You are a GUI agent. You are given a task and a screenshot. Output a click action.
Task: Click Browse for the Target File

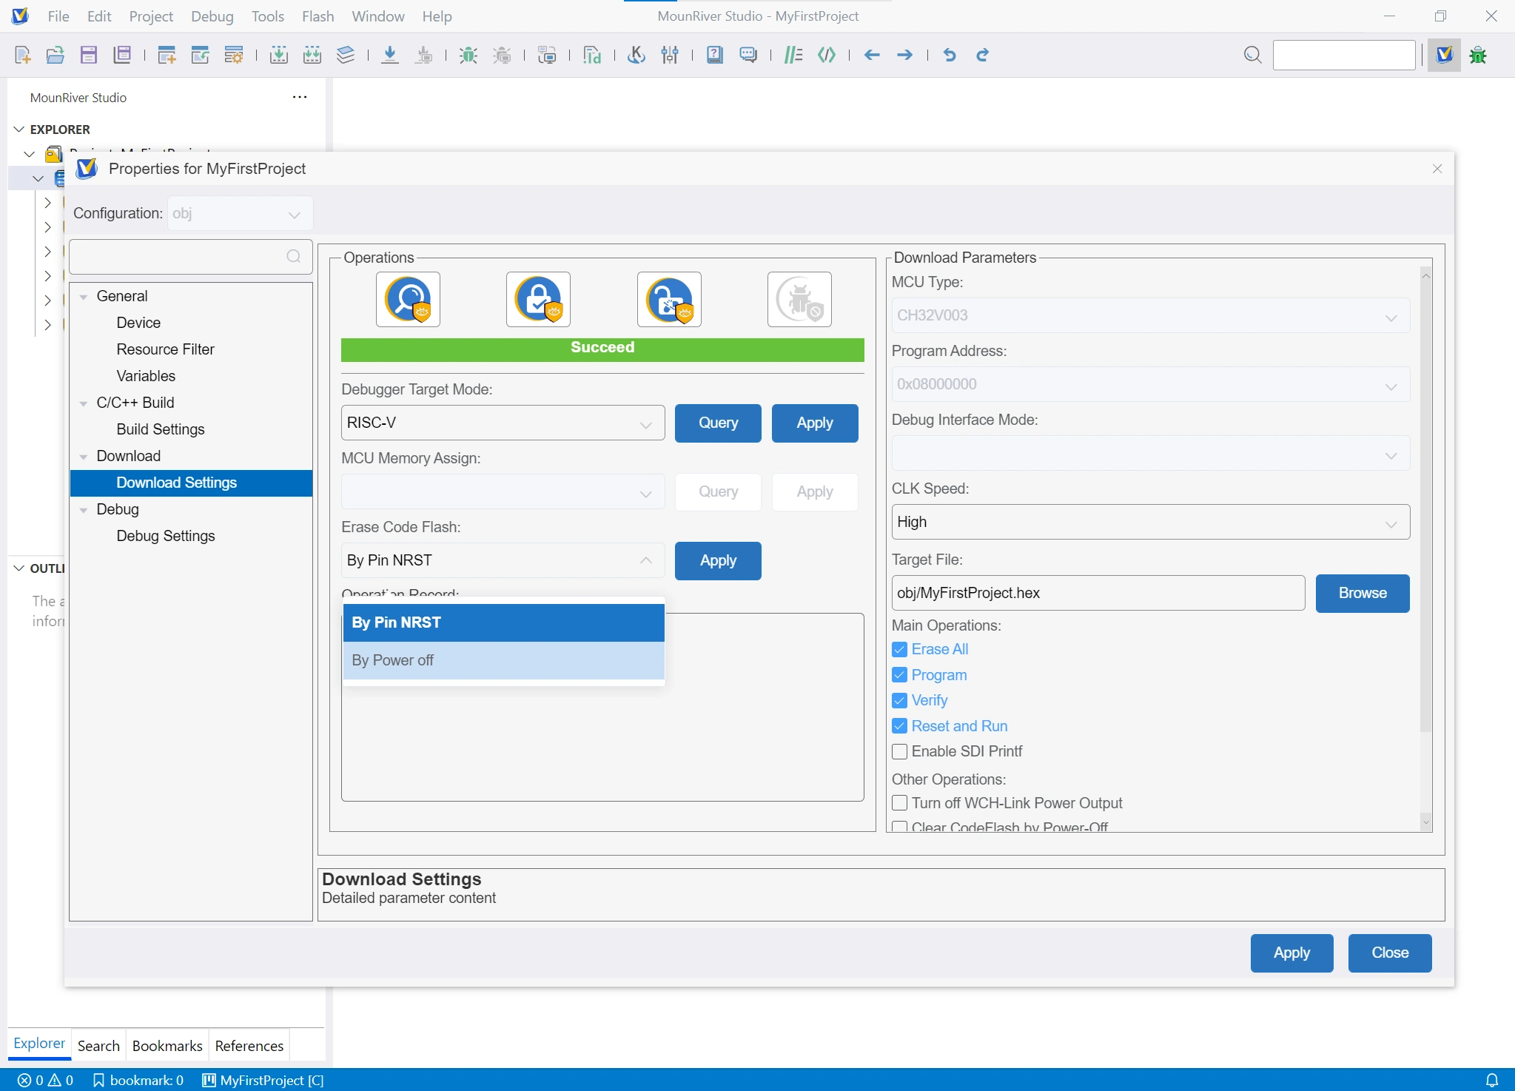[x=1363, y=593]
